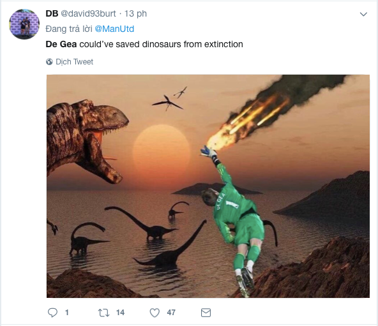Image resolution: width=378 pixels, height=326 pixels.
Task: Retweet this tweet using the retweet icon
Action: tap(104, 313)
